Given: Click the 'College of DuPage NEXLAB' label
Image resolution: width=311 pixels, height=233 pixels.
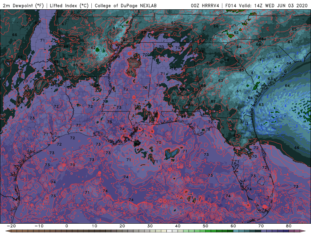Looking at the screenshot, I should click(126, 5).
